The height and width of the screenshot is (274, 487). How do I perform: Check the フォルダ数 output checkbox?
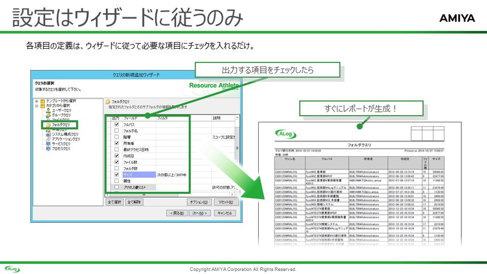117,168
